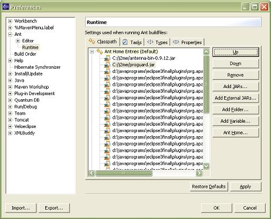Click Add External JARs... button
This screenshot has width=271, height=219.
(x=236, y=98)
